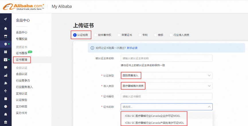Open 认证报告 menu item
Image resolution: width=248 pixels, height=126 pixels.
(22, 100)
